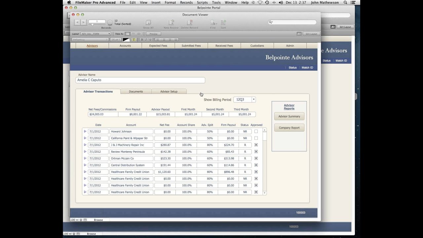
Task: Uncheck Approved for $1,120.60 Healthcare row
Action: [x=256, y=172]
